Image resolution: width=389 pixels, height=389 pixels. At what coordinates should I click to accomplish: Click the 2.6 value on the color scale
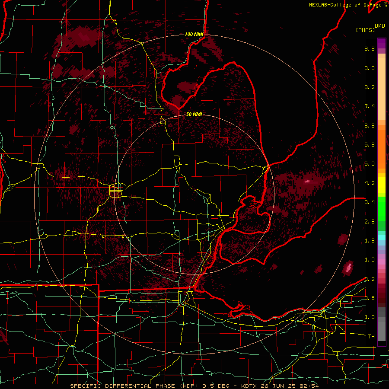point(370,222)
